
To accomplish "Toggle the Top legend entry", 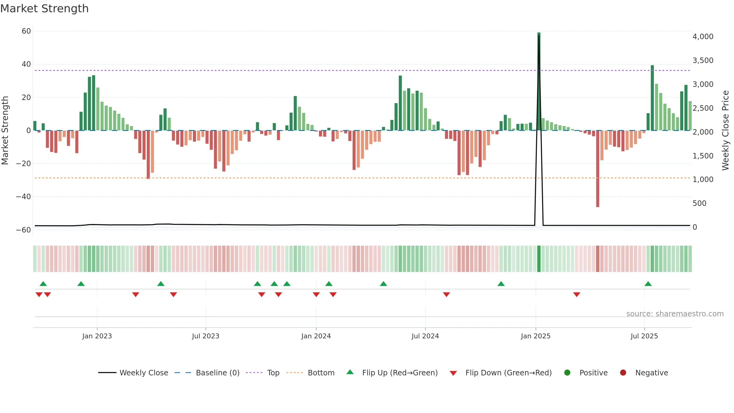I will coord(263,373).
